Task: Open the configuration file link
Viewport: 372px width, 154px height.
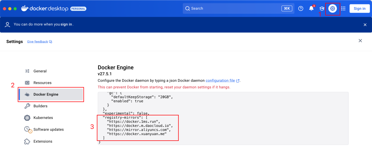Action: (x=220, y=80)
